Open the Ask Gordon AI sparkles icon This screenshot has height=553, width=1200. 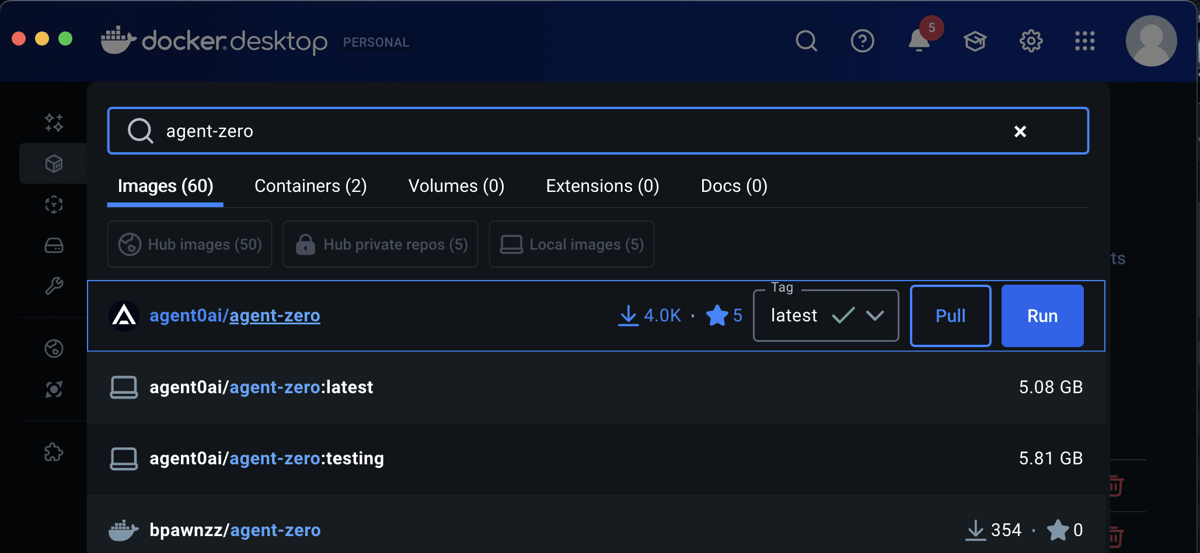(x=54, y=123)
